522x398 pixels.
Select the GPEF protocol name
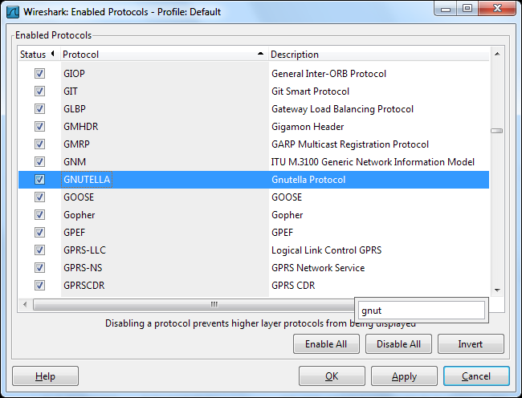coord(74,233)
